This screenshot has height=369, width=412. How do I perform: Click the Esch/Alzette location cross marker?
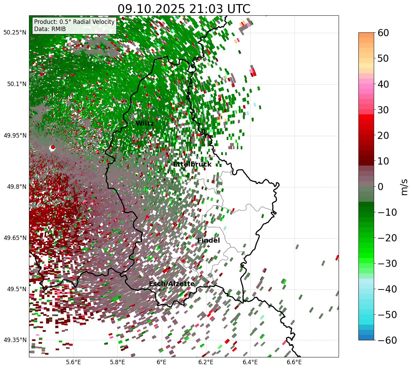point(159,289)
